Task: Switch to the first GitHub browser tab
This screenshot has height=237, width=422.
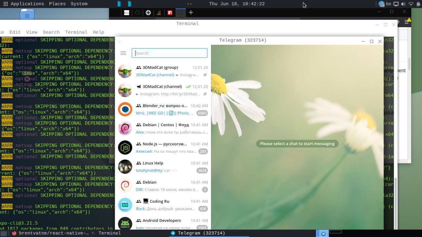Action: (137, 13)
